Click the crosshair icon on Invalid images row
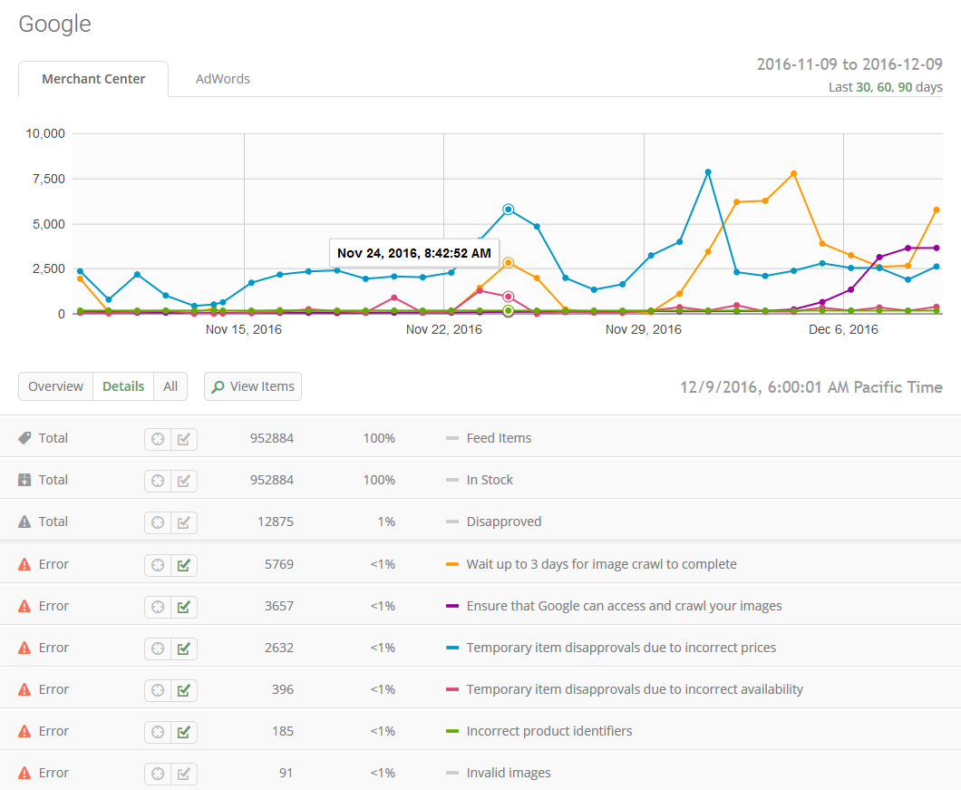This screenshot has width=961, height=790. coord(158,774)
